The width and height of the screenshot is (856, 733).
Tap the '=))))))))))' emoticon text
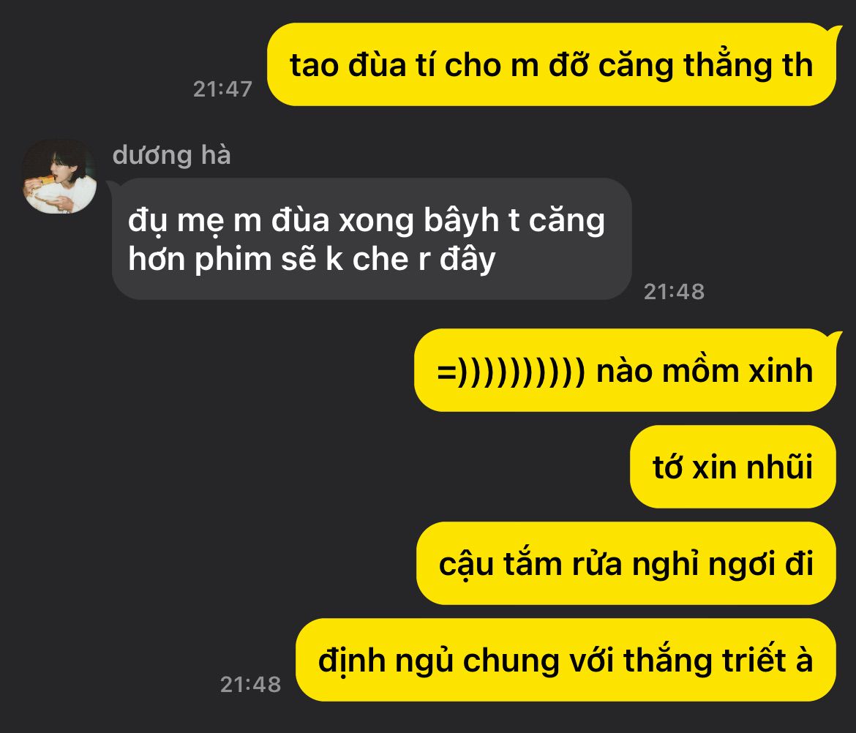[511, 371]
